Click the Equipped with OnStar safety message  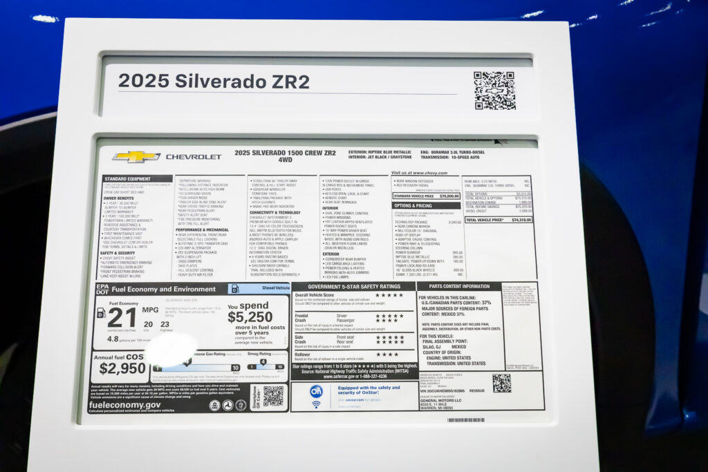(x=369, y=390)
